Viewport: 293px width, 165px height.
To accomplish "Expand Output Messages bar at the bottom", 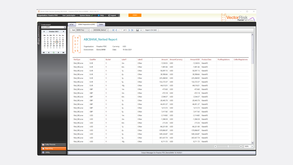I will pos(162,153).
